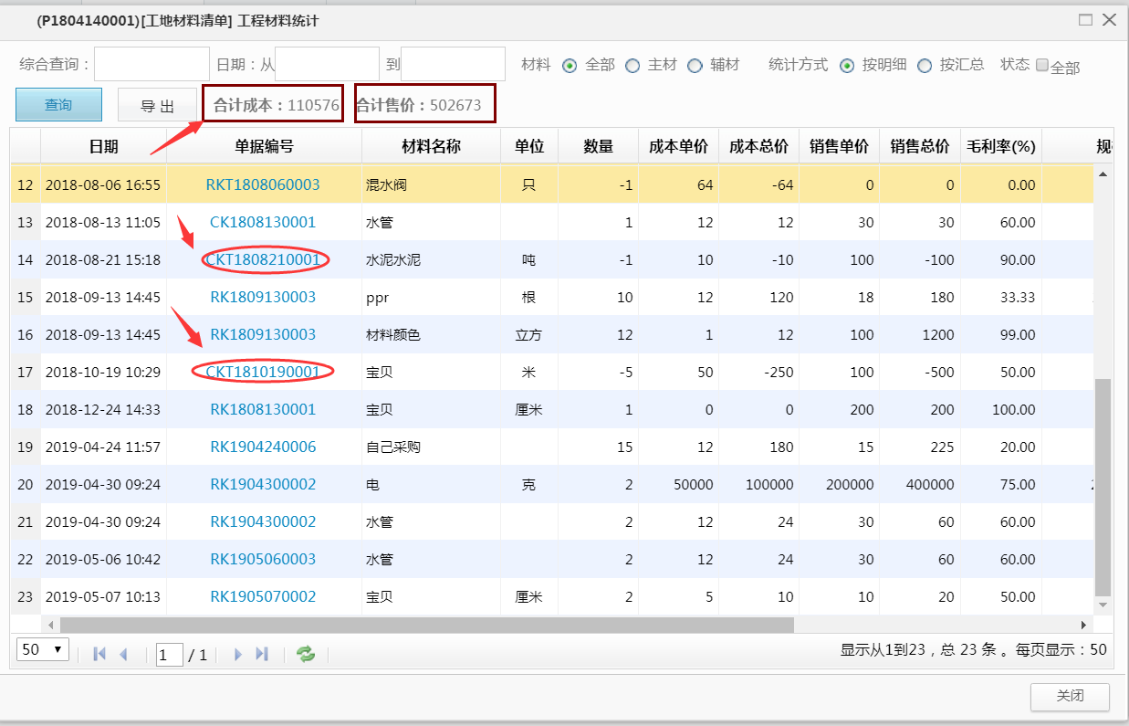Screen dimensions: 1129x726
Task: Go to first page arrow icon
Action: [x=100, y=654]
